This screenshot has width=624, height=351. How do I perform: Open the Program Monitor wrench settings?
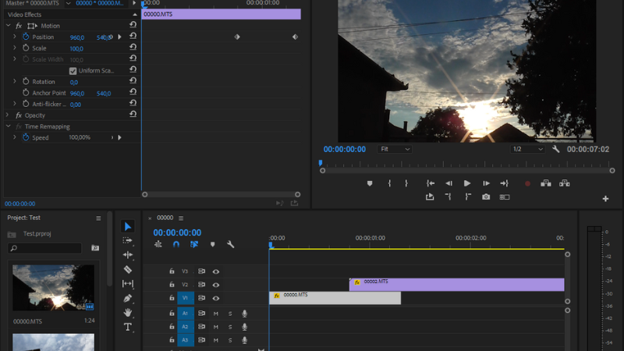556,149
